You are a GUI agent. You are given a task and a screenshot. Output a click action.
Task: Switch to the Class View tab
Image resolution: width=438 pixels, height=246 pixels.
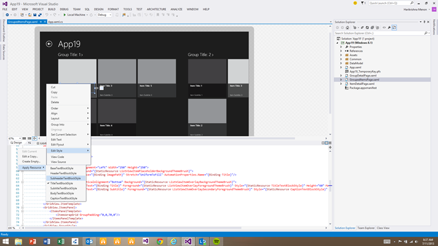pos(383,228)
